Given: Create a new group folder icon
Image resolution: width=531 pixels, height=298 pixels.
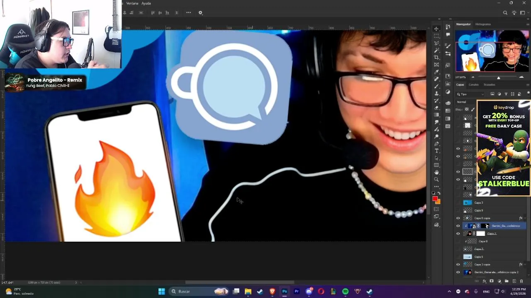Looking at the screenshot, I should click(x=507, y=281).
